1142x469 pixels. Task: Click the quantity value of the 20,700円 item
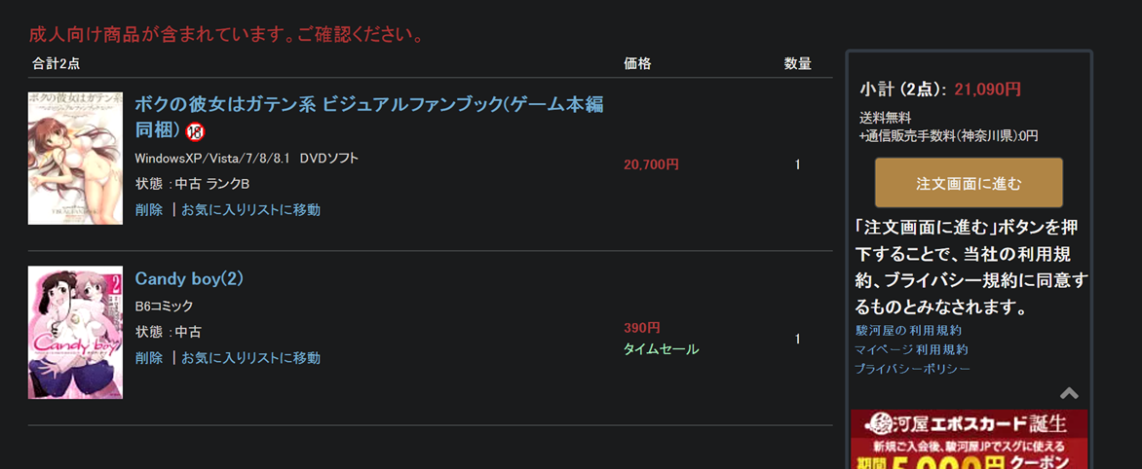tap(797, 164)
